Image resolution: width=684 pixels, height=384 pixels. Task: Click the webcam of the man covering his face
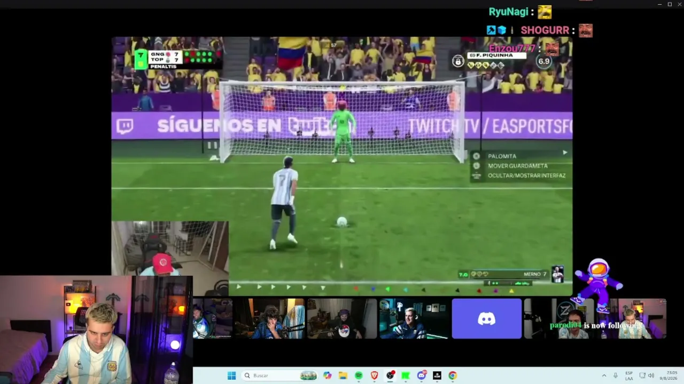269,318
